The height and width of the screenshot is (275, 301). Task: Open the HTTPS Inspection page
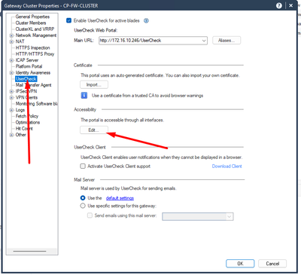click(32, 47)
